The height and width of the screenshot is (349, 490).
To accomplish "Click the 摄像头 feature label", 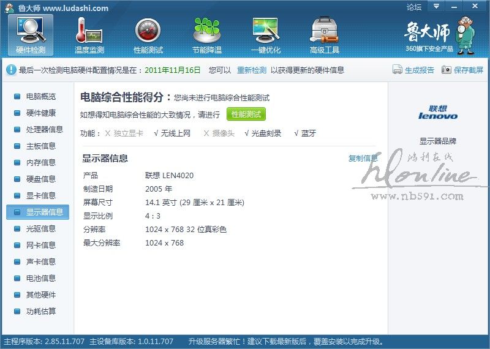I will coord(223,133).
